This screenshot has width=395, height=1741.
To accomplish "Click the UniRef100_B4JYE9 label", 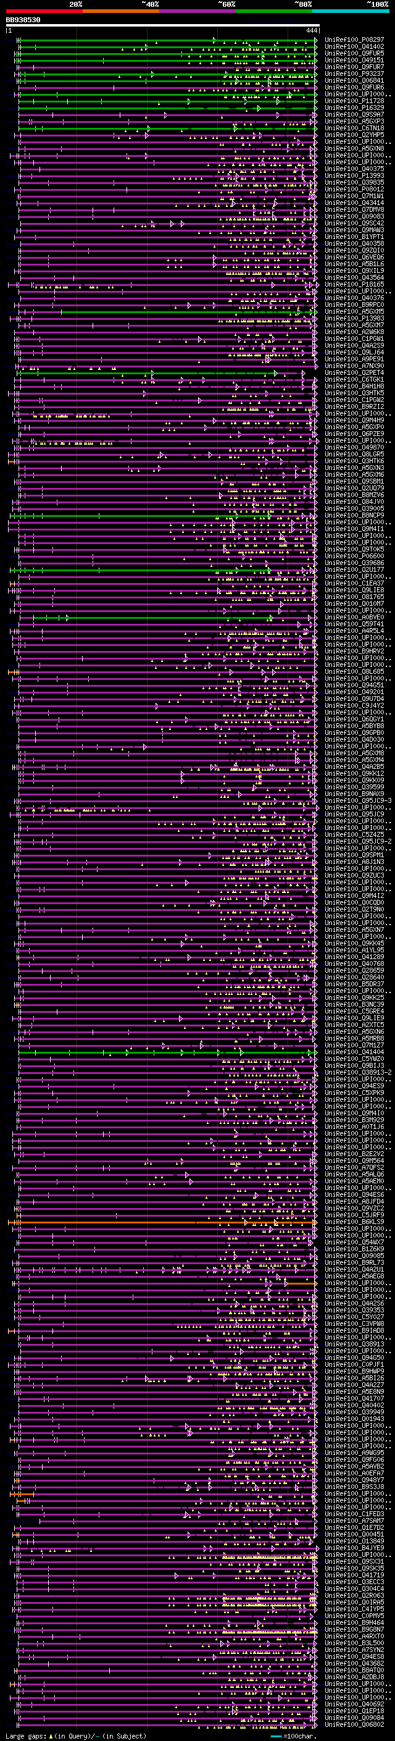I will point(354,1548).
